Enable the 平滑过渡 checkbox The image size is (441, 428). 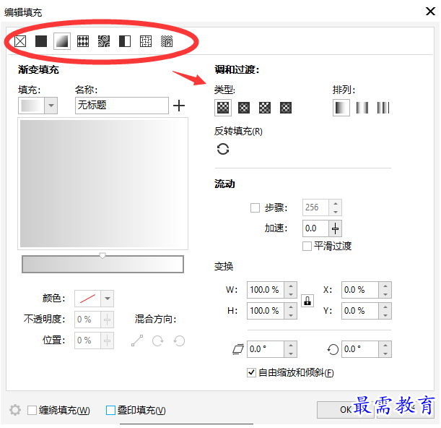click(307, 246)
